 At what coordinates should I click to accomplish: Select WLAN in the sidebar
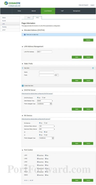(x=10, y=21)
